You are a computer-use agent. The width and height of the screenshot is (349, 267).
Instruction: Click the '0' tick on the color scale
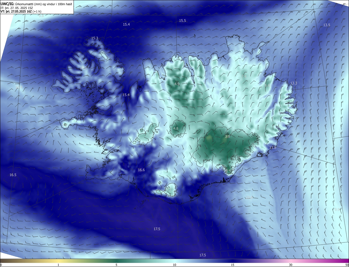pos(1,265)
